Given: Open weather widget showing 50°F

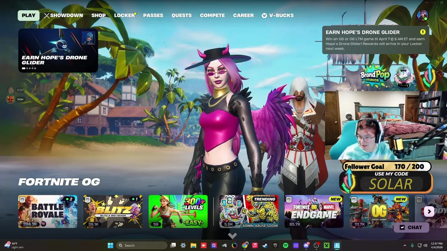Looking at the screenshot, I should (x=14, y=245).
